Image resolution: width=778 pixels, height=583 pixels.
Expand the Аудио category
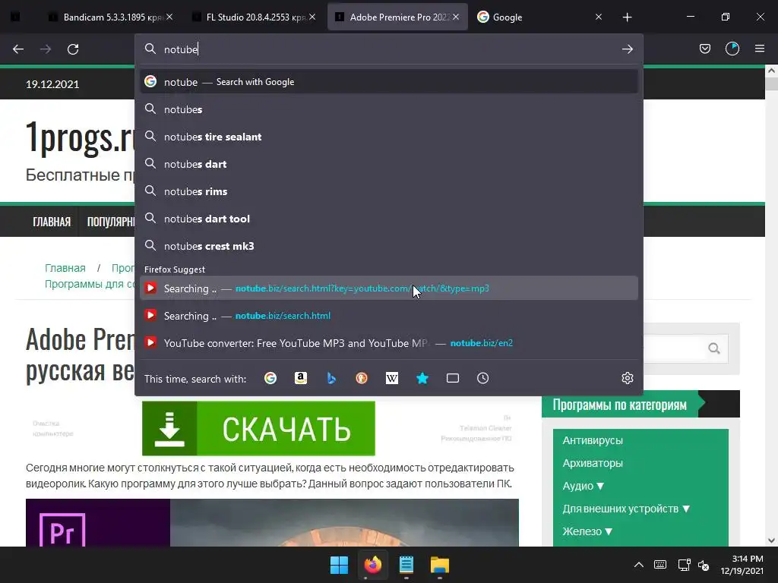(x=583, y=486)
